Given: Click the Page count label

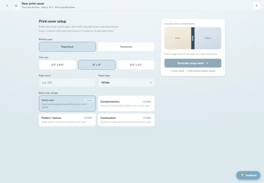Looking at the screenshot, I should pyautogui.click(x=45, y=76).
